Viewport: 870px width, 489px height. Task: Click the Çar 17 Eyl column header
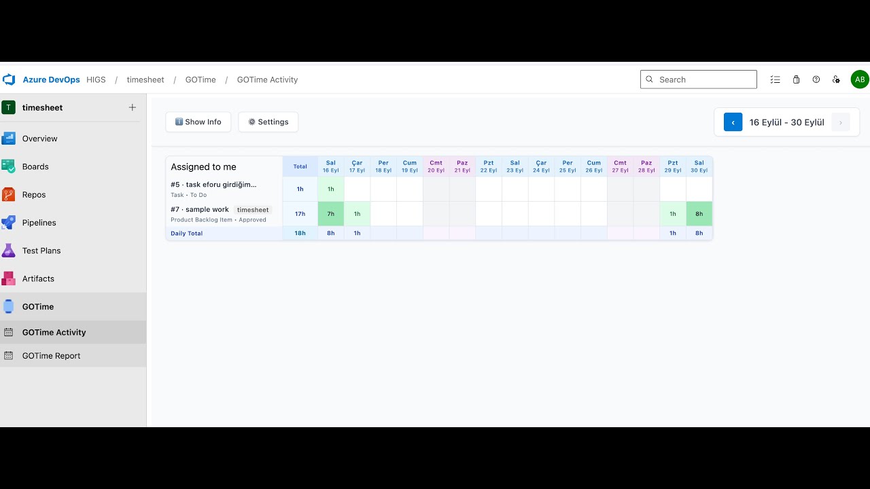point(357,166)
